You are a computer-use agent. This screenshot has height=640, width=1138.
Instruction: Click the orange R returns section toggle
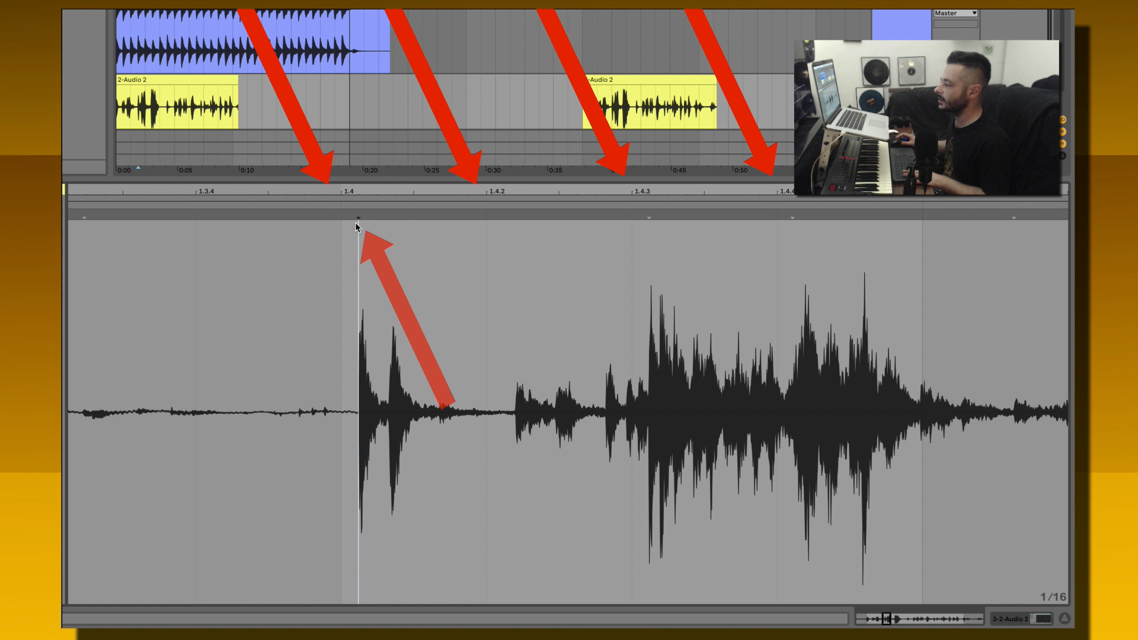pyautogui.click(x=1063, y=132)
